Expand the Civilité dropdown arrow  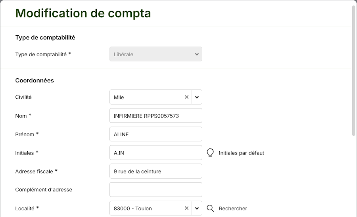[x=197, y=97]
